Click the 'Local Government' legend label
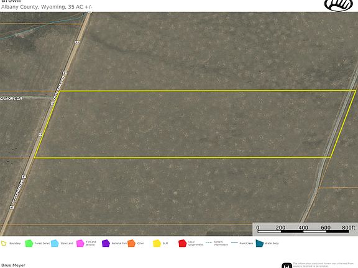358x268 pixels. coord(195,243)
